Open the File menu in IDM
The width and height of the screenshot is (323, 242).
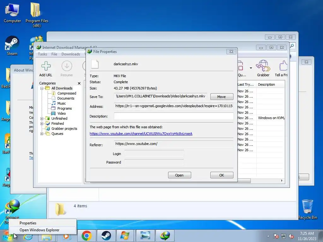(x=54, y=54)
